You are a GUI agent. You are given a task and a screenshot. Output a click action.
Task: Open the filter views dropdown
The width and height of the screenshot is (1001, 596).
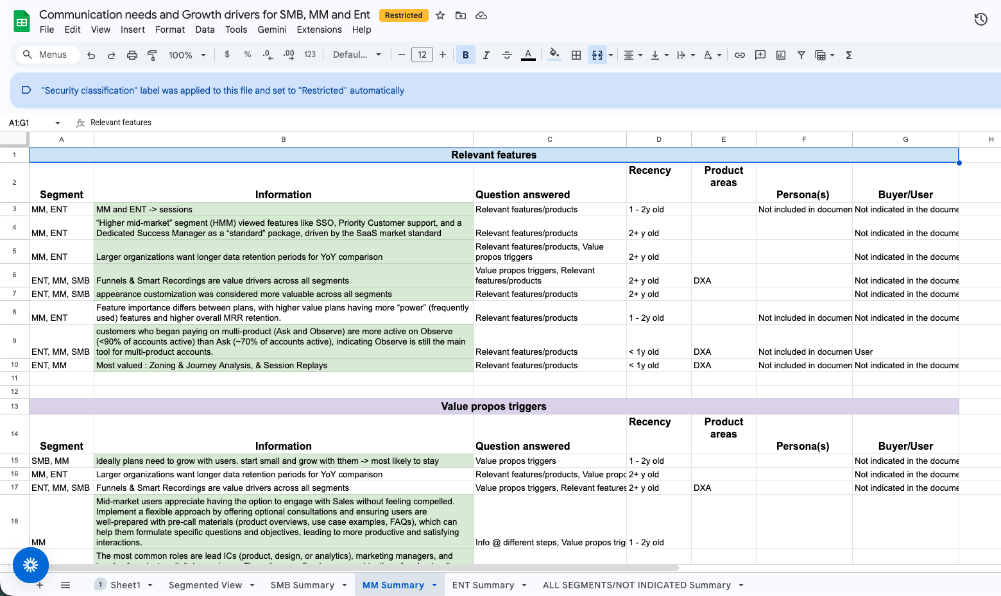click(x=825, y=55)
